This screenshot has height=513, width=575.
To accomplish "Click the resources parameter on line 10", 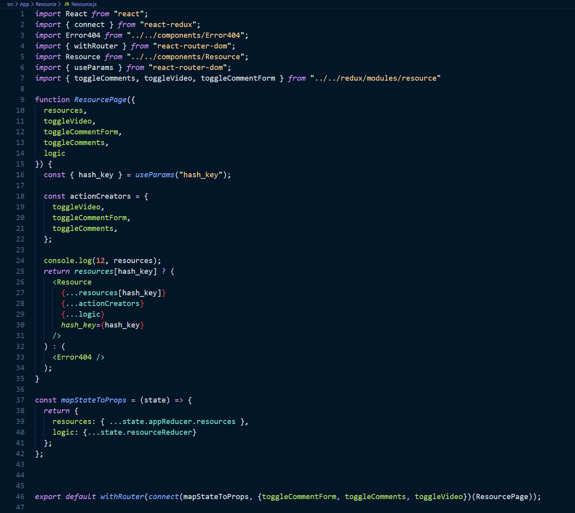I will 63,110.
